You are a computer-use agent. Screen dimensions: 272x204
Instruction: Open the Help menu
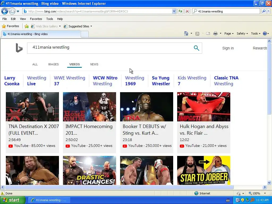coord(60,19)
